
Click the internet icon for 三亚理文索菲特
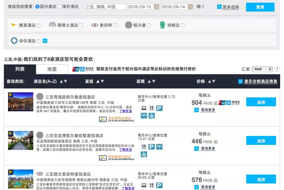tap(144, 185)
